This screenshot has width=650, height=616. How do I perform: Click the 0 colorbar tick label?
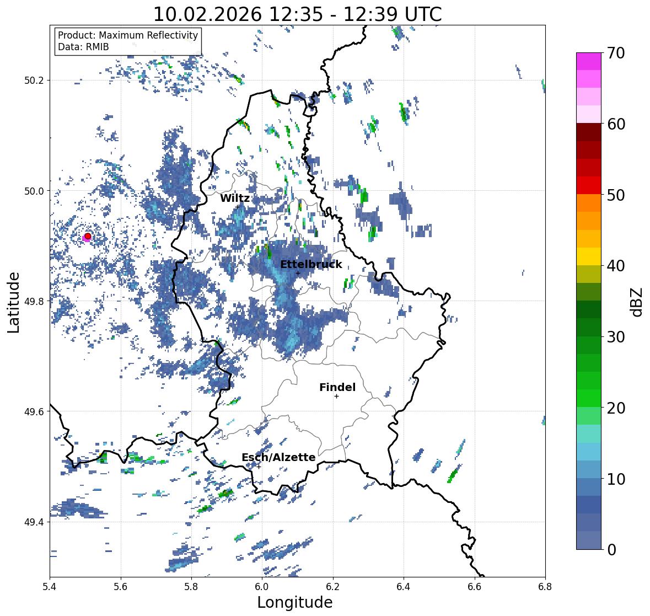click(x=612, y=550)
